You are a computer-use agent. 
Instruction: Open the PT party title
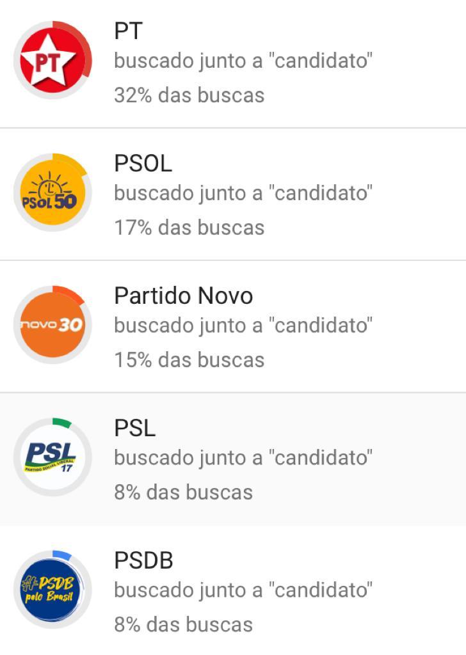pyautogui.click(x=128, y=31)
